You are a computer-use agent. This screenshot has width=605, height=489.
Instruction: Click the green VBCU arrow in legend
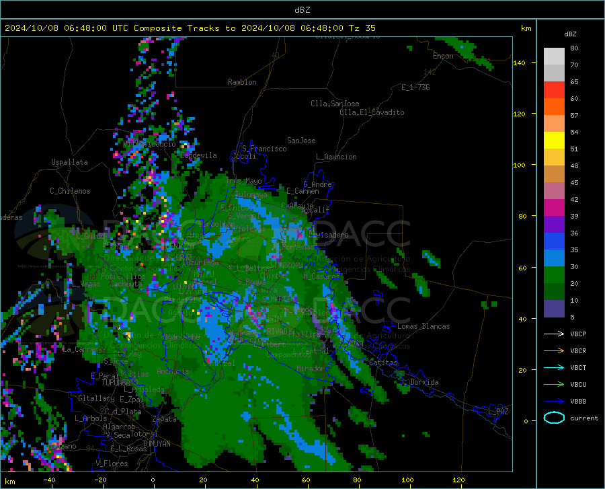(x=554, y=385)
